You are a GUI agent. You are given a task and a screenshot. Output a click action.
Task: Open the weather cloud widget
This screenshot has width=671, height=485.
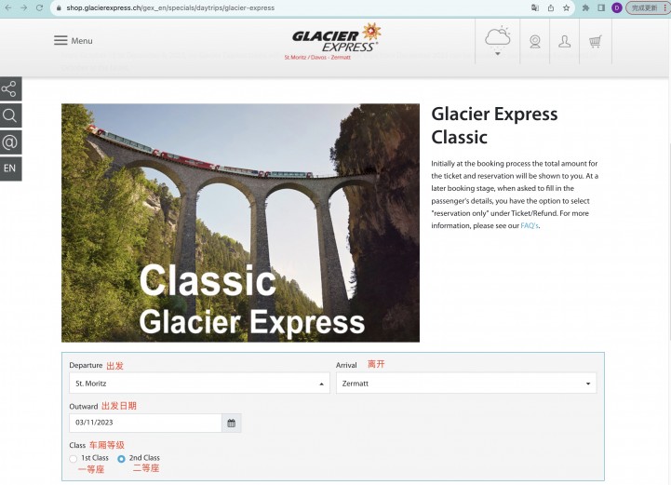pos(497,41)
